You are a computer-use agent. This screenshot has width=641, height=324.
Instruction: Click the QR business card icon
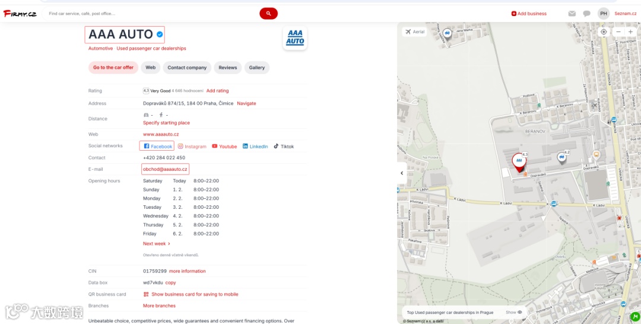146,294
